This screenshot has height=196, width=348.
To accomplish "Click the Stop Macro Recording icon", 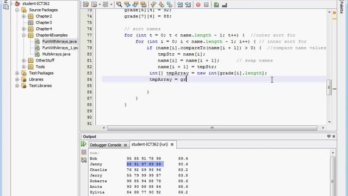I will coord(206,4).
